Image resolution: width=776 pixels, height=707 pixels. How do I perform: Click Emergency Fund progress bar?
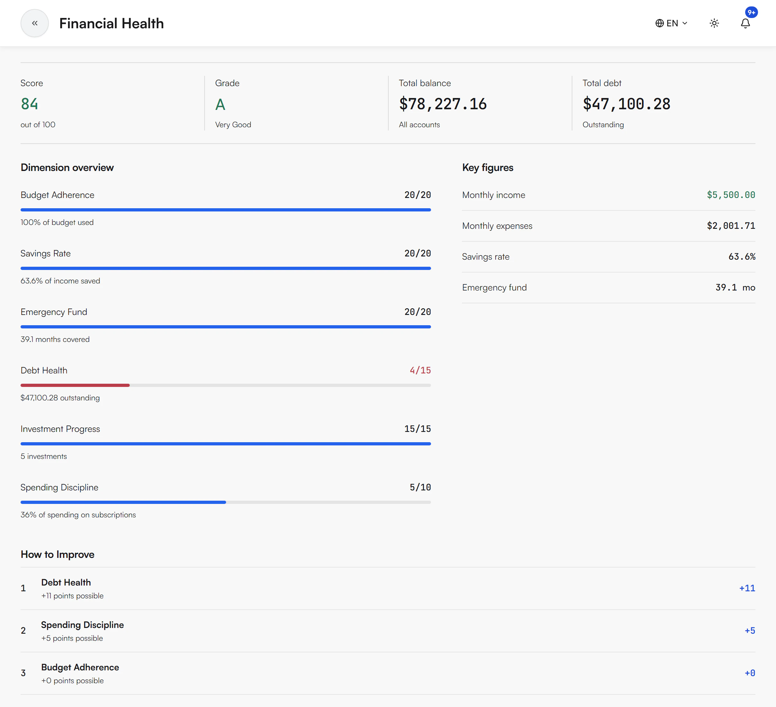pyautogui.click(x=225, y=327)
